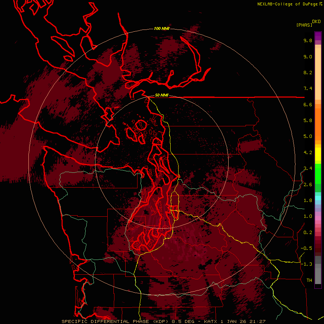
Task: Click the 1.0 value on the scale
Action: [x=308, y=216]
